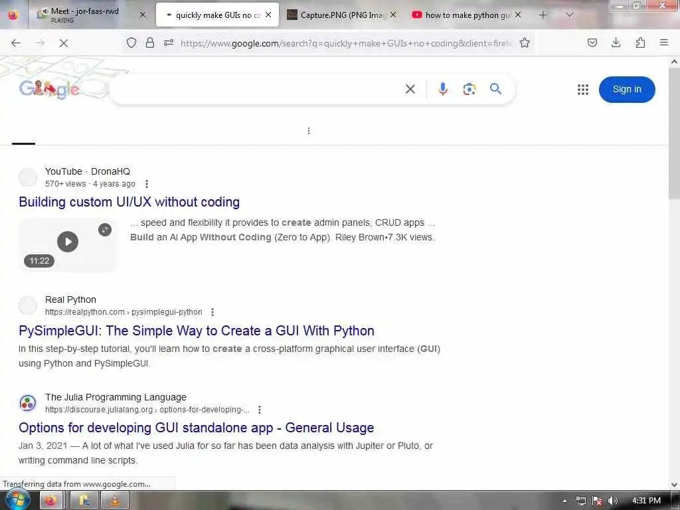Open the Firefox hamburger application menu

(664, 42)
